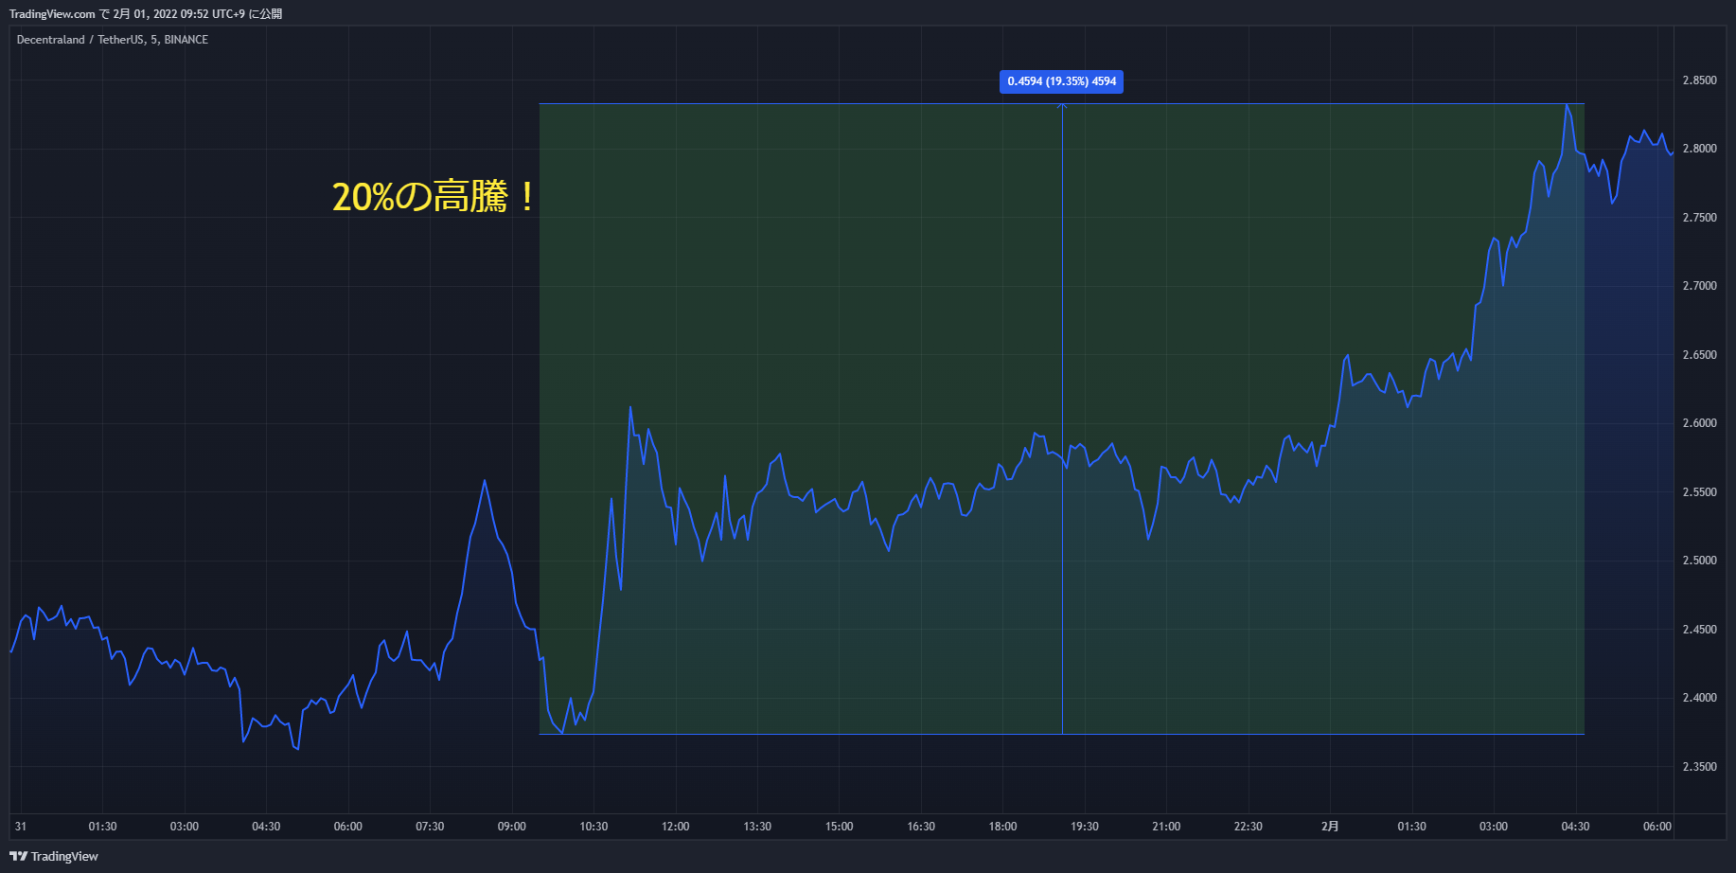Click the first 01:30 time axis label
The height and width of the screenshot is (873, 1736).
pyautogui.click(x=102, y=827)
